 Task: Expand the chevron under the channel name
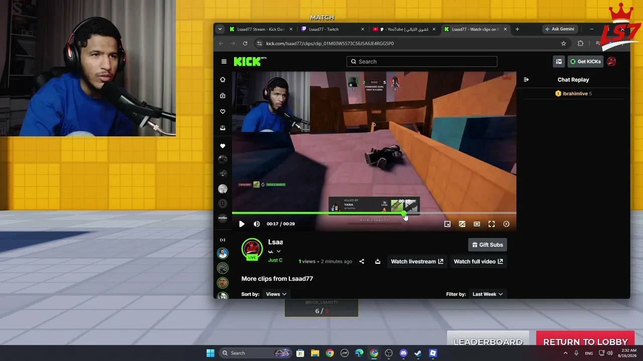point(279,252)
